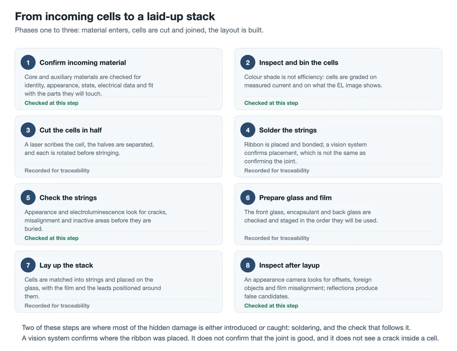Image resolution: width=457 pixels, height=351 pixels.
Task: Click 'Checked at this step' under Confirm incoming material
Action: [52, 103]
